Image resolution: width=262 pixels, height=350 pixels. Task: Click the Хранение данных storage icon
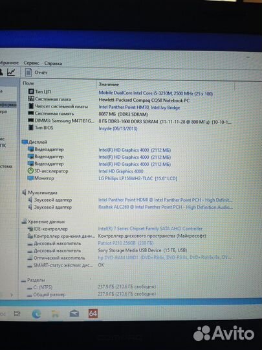24,222
